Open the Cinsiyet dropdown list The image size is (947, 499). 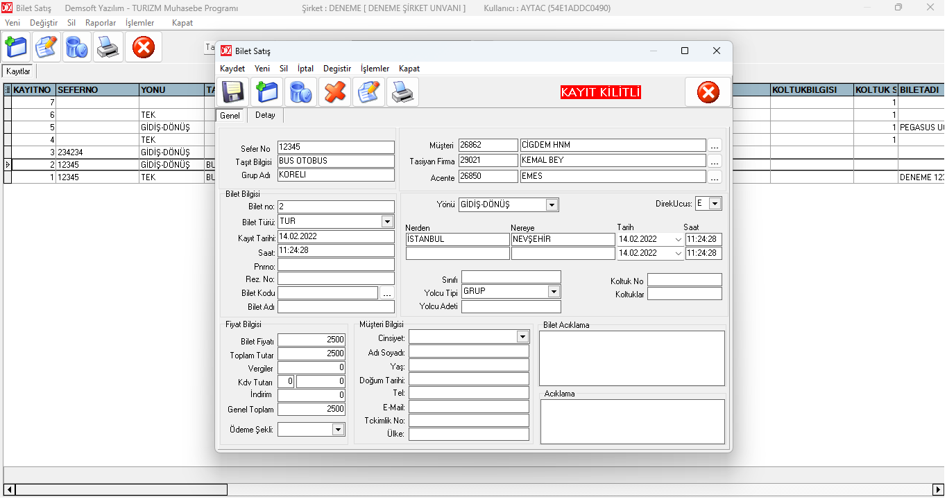point(522,337)
